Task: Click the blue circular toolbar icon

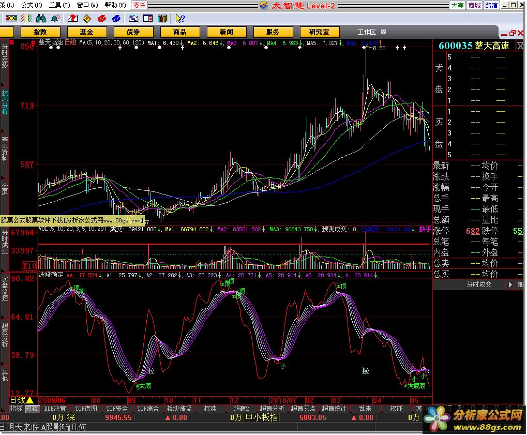Action: click(116, 19)
